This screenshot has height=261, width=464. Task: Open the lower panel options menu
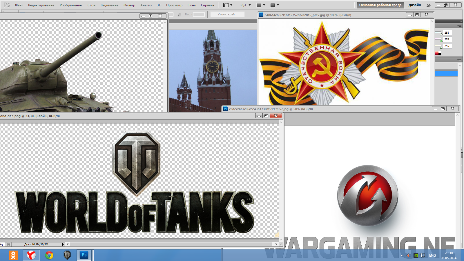460,60
